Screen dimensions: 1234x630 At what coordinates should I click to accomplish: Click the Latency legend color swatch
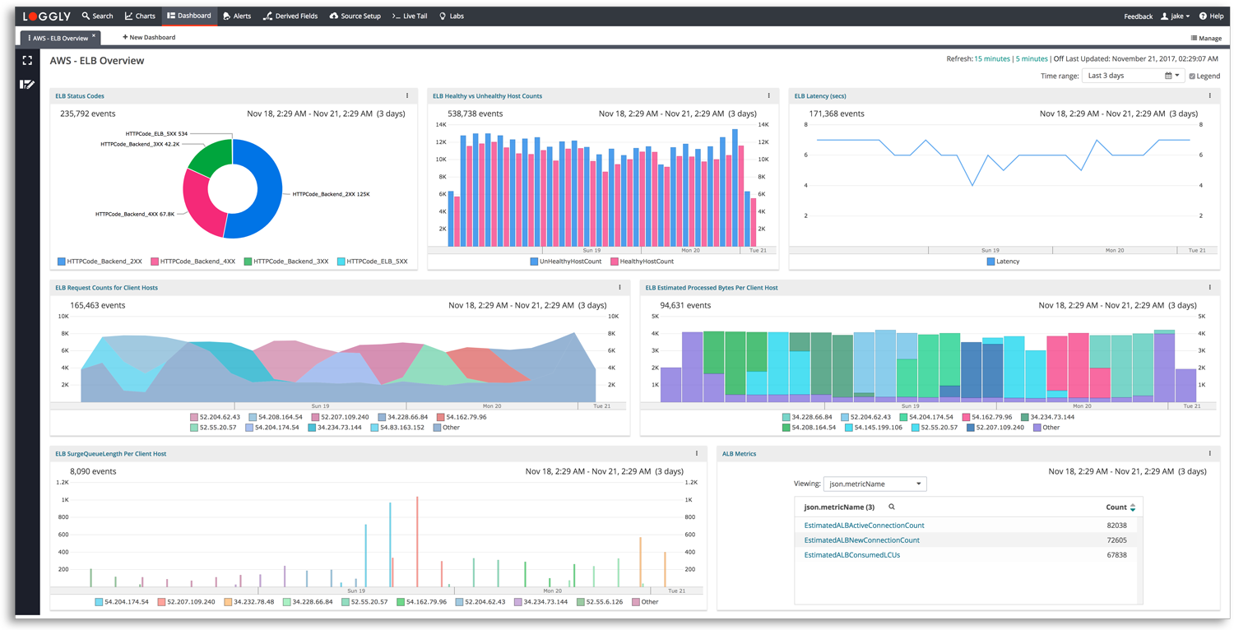(990, 262)
